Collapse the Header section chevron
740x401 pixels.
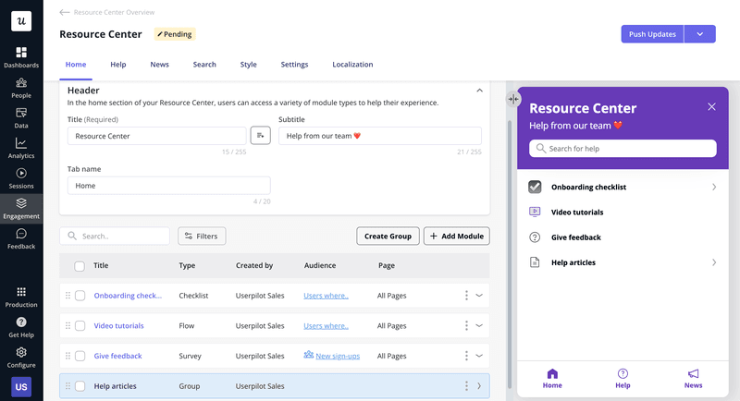point(479,91)
